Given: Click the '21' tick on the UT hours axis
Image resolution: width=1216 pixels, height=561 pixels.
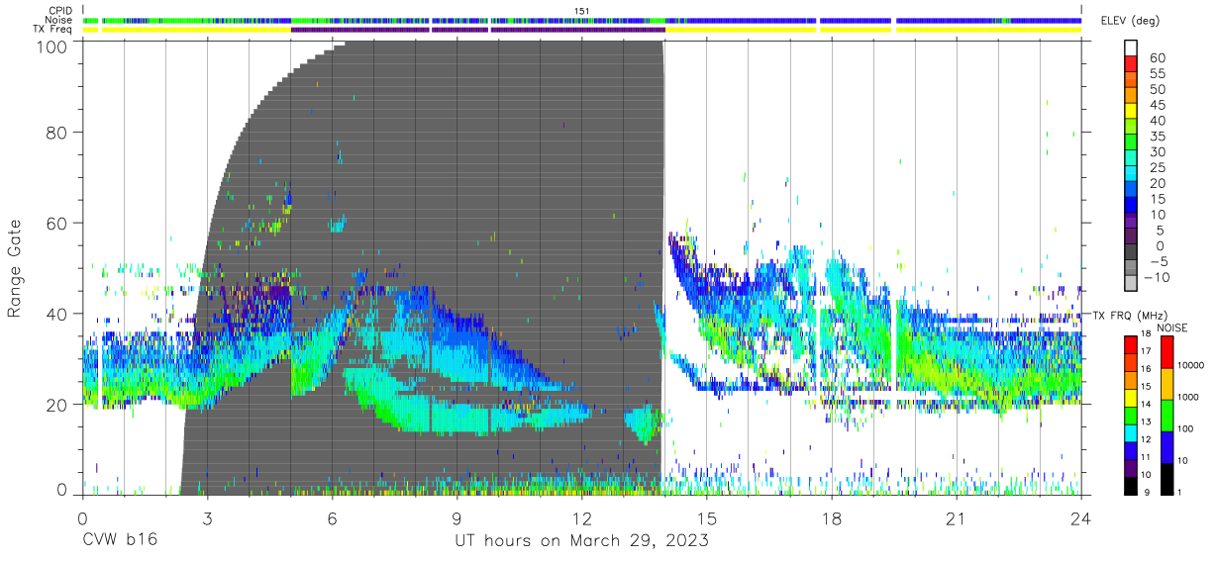Looking at the screenshot, I should click(x=957, y=517).
